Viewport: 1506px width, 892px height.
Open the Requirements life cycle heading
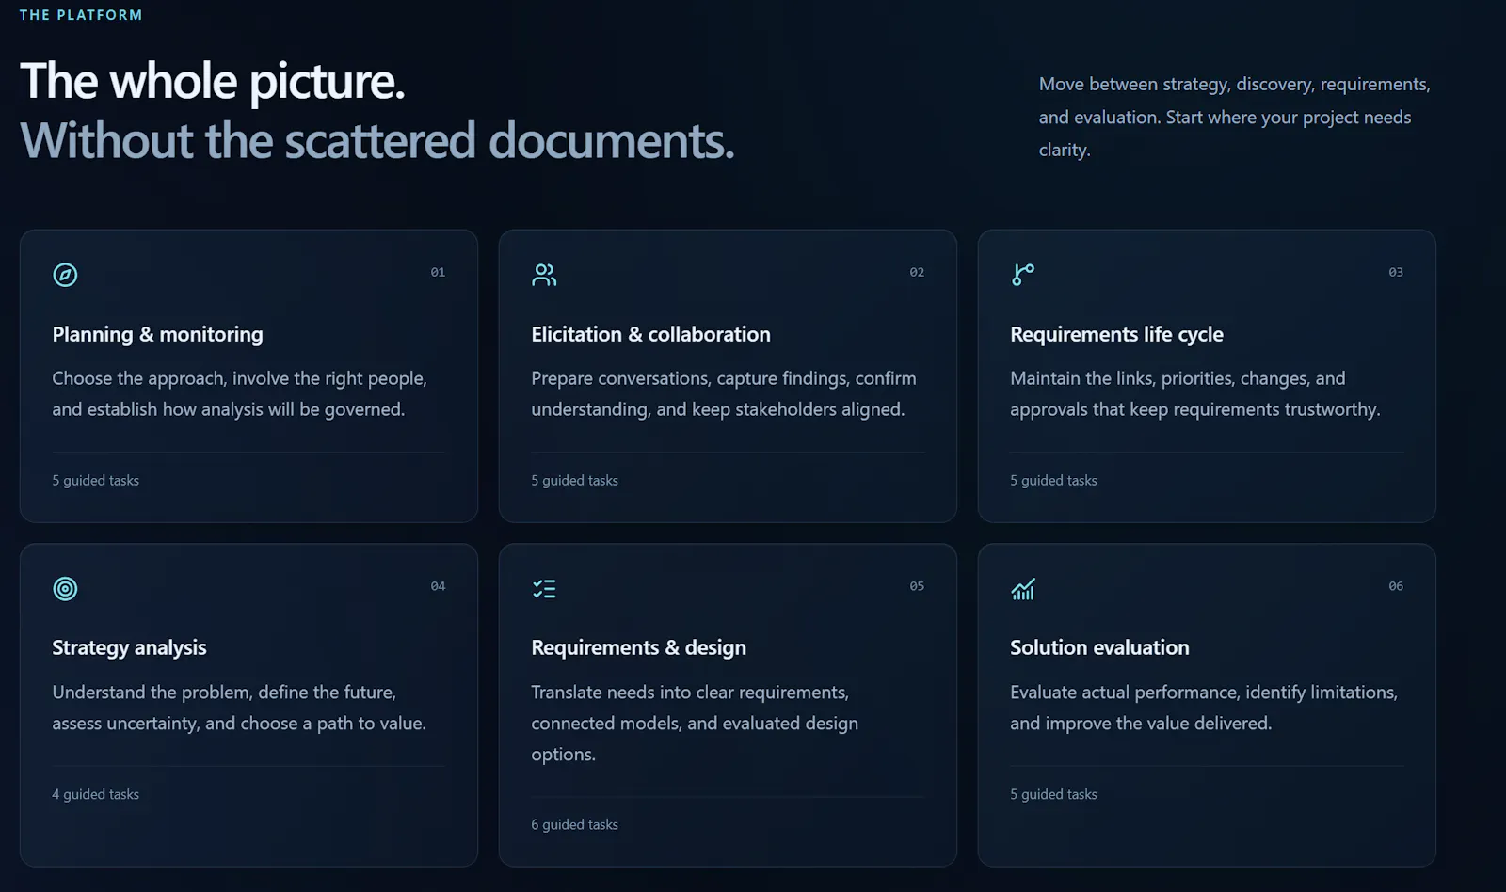pyautogui.click(x=1116, y=334)
